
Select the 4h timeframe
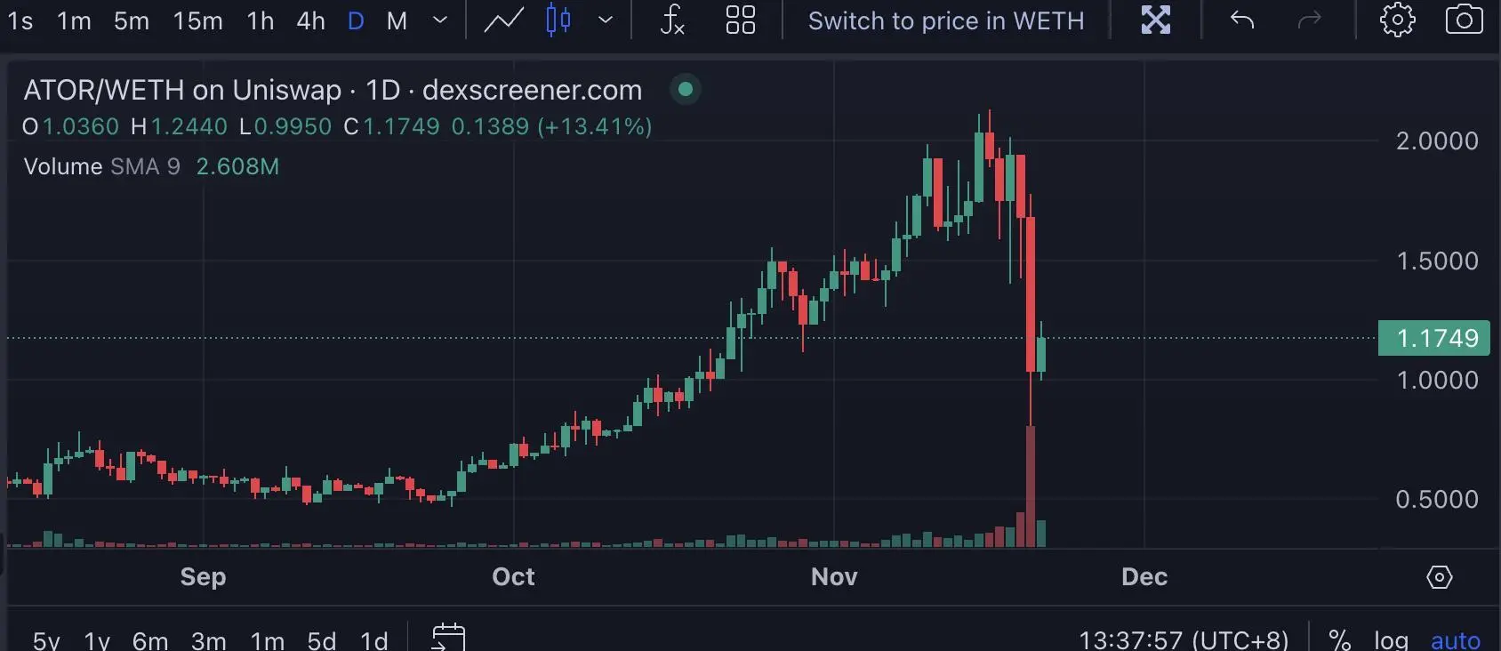(310, 20)
